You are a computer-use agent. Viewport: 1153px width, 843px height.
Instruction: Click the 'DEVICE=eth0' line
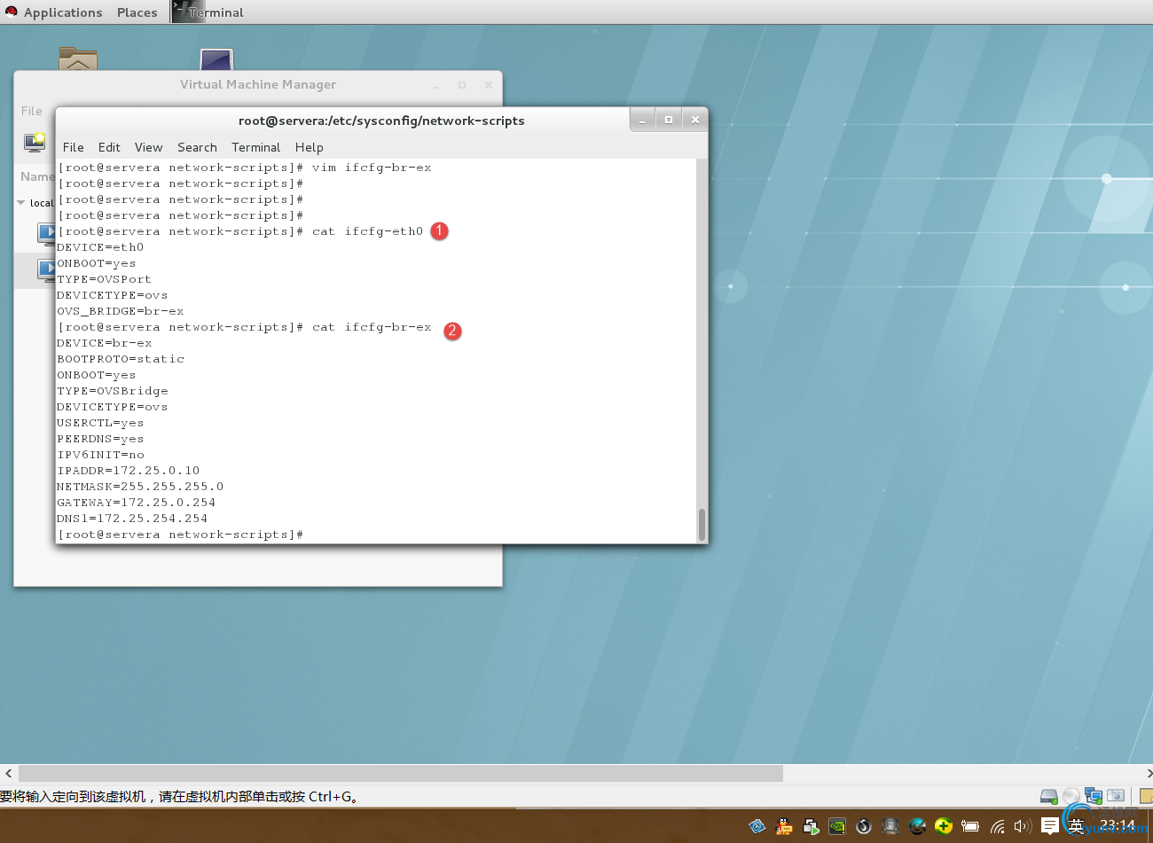100,247
